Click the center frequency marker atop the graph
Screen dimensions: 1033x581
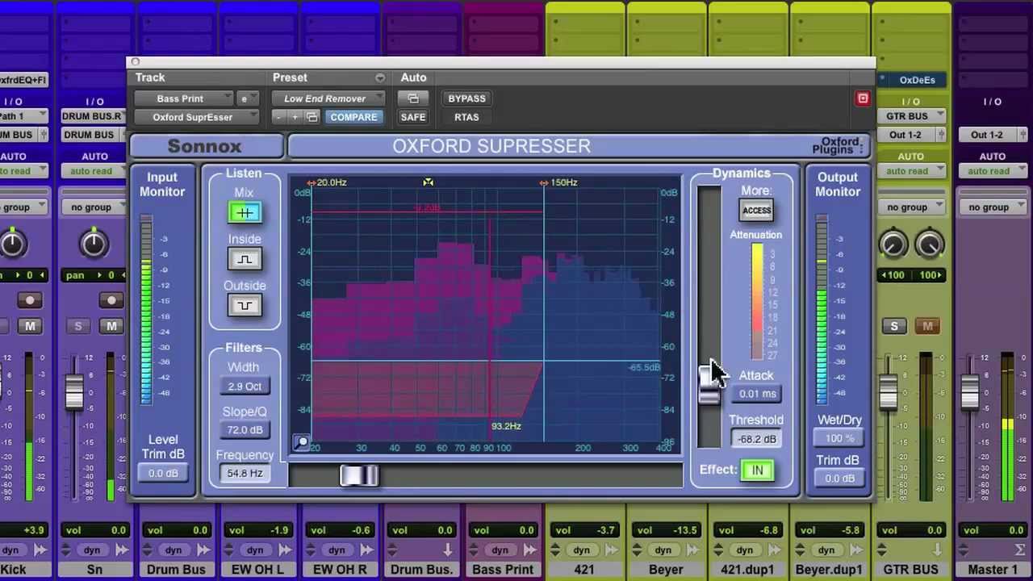tap(428, 182)
